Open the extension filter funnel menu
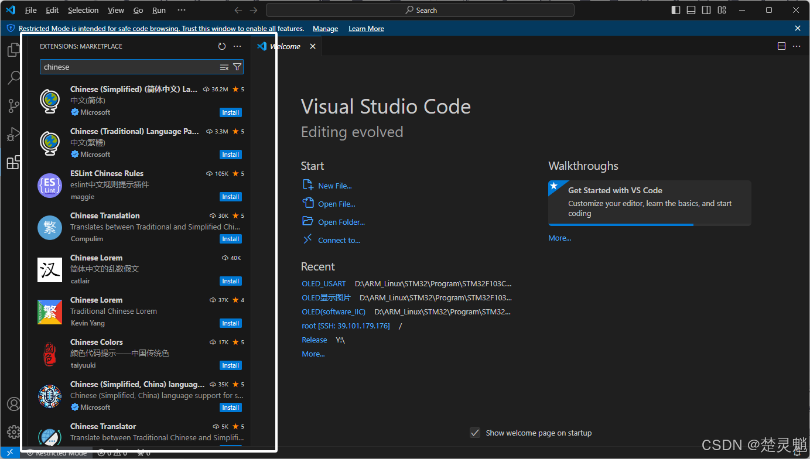This screenshot has width=810, height=459. pyautogui.click(x=237, y=67)
